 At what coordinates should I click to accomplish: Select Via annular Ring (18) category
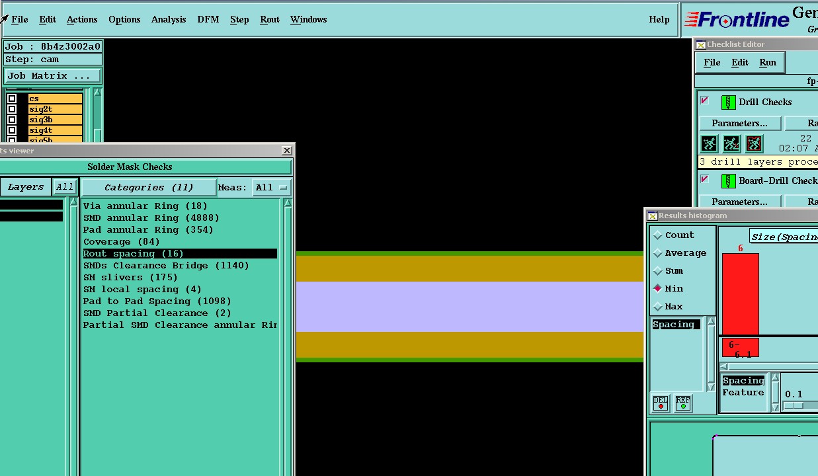pos(145,206)
